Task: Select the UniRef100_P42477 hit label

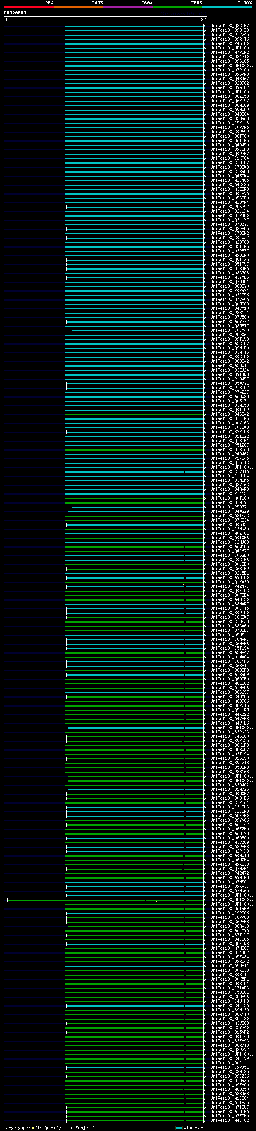Action: (x=230, y=586)
